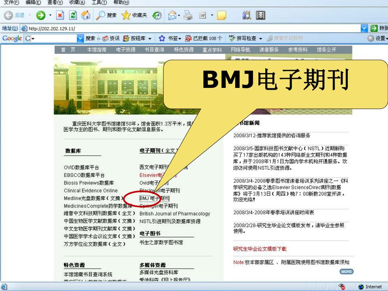Select 本馆指南 in site navigation bar
The image size is (388, 291).
tap(97, 50)
